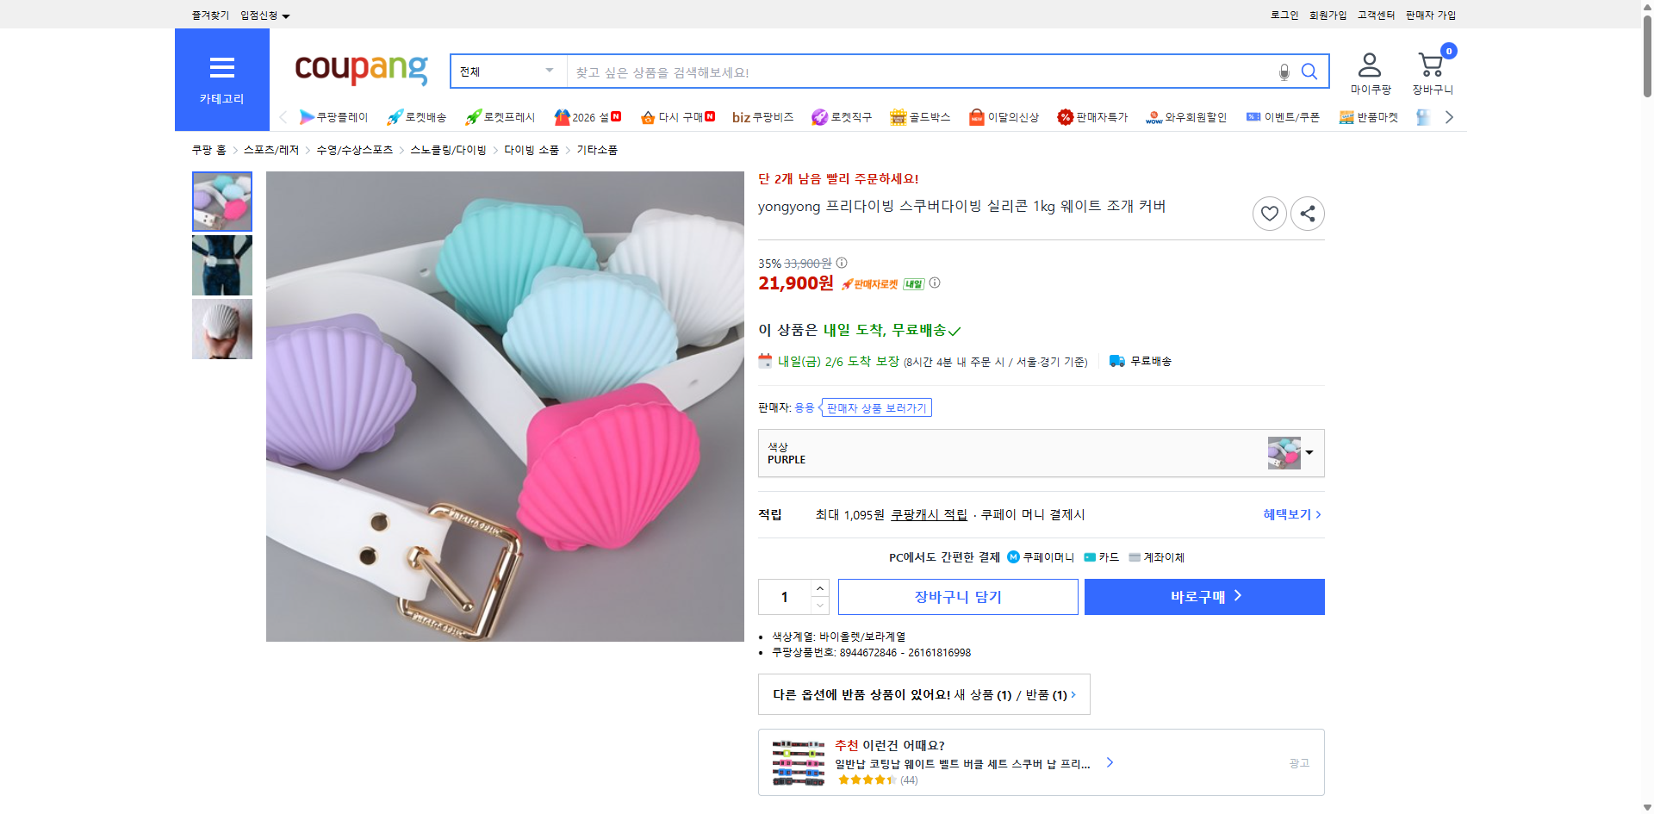
Task: Click the 바로구매 purchase button
Action: (x=1203, y=596)
